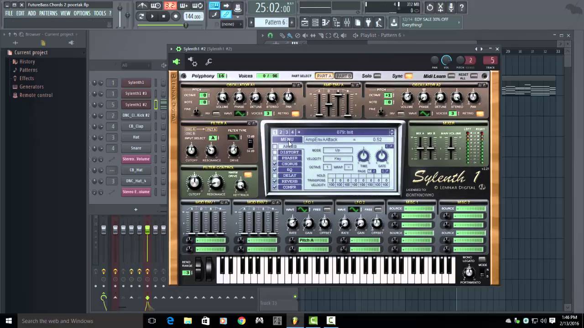Toggle the Sync switch in Sylenth1
The width and height of the screenshot is (584, 328).
[409, 76]
